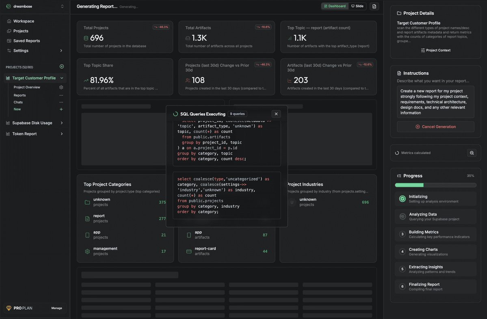Collapse the Target Customer Profile project

[x=62, y=78]
